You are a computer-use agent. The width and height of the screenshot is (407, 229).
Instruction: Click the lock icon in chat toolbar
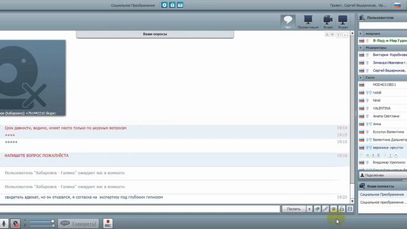point(341,209)
